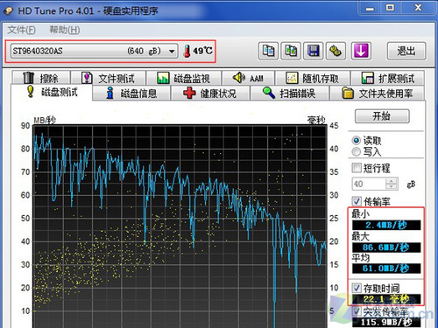
Task: Select the 写入 (write) radio button
Action: (x=357, y=151)
